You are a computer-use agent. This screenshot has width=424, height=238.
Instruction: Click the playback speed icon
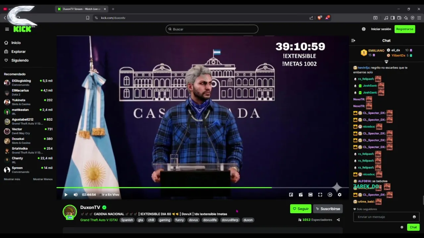coord(330,195)
